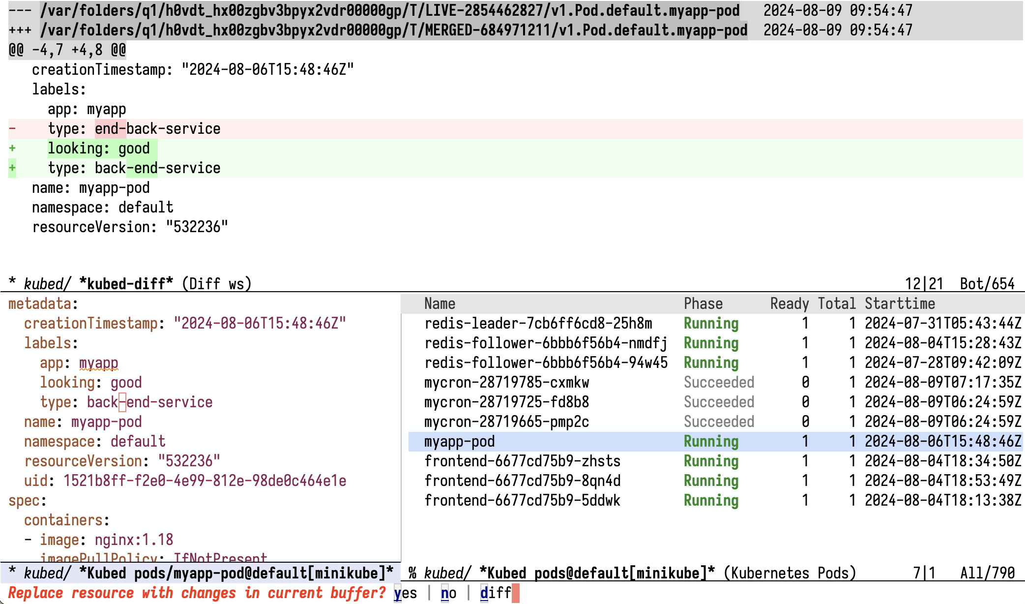Click "yes" to replace the resource
The width and height of the screenshot is (1025, 604).
(x=405, y=593)
